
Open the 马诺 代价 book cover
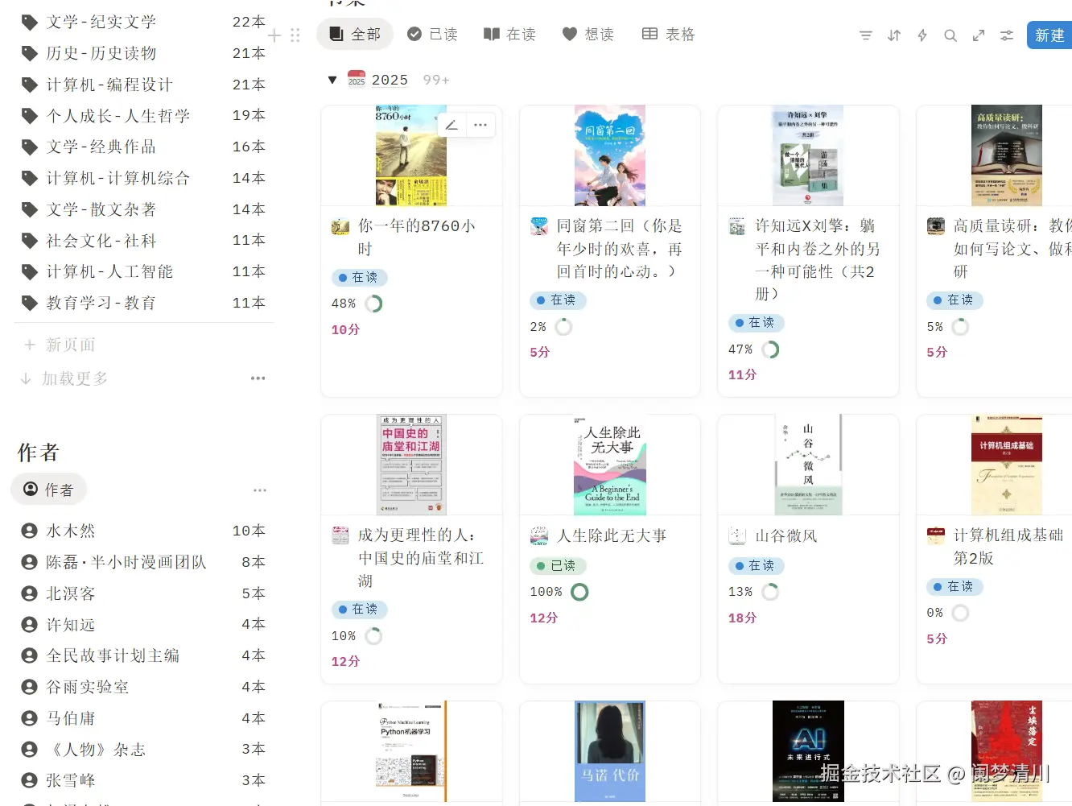610,751
